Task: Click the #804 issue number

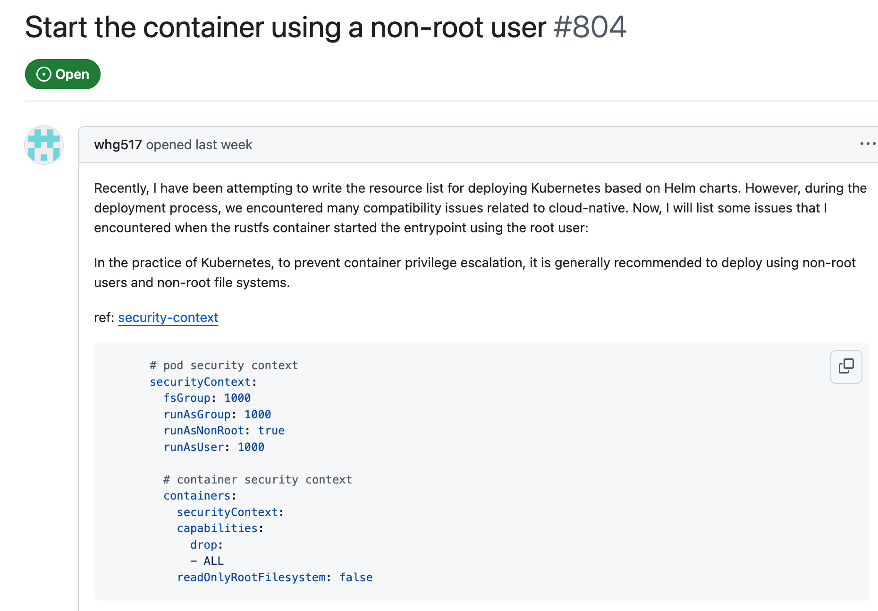Action: tap(590, 27)
